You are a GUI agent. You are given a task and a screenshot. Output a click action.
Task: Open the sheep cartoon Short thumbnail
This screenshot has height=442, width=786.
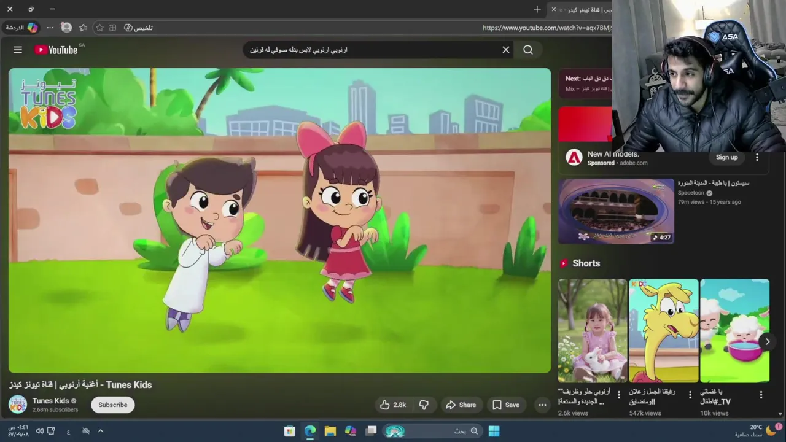pyautogui.click(x=734, y=331)
